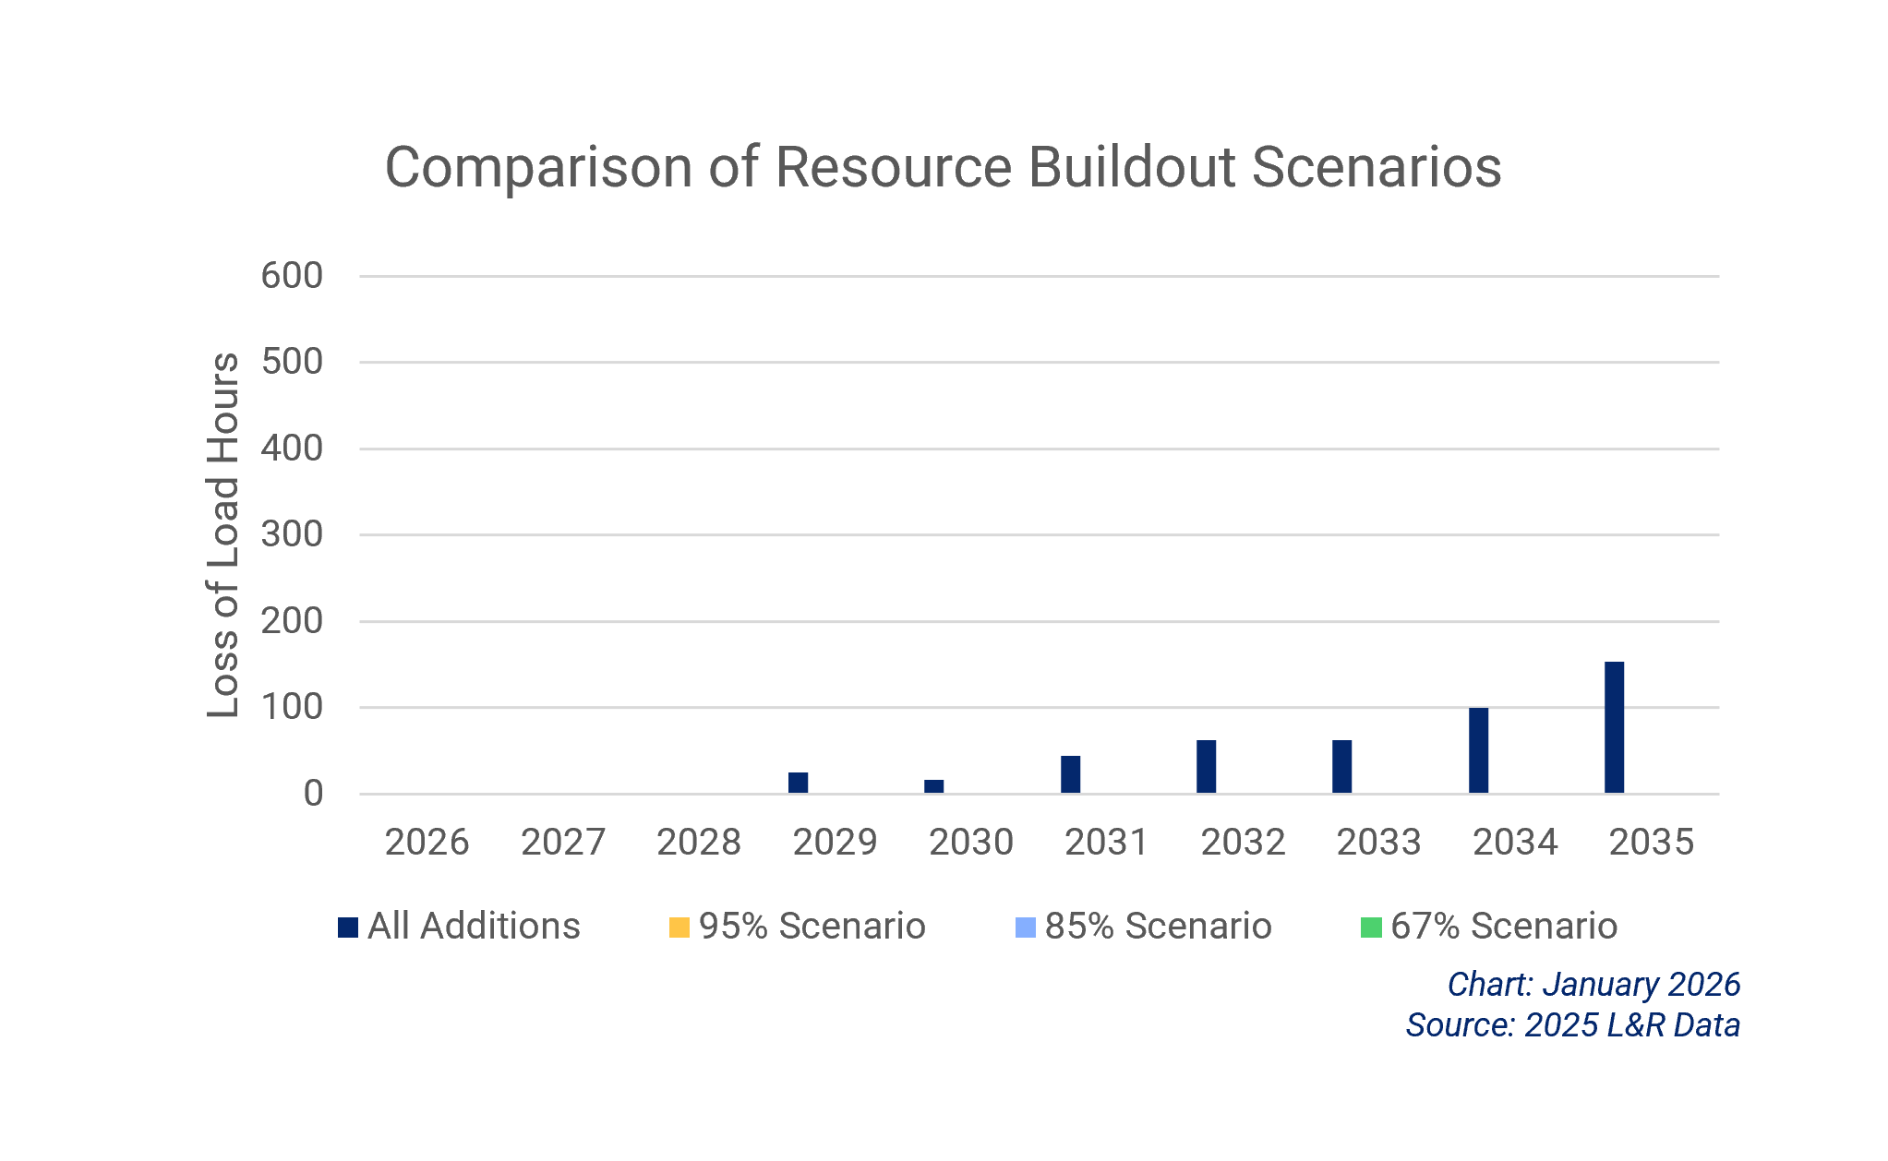This screenshot has width=1888, height=1161.
Task: Click the 85% Scenario blue swatch
Action: (1025, 928)
